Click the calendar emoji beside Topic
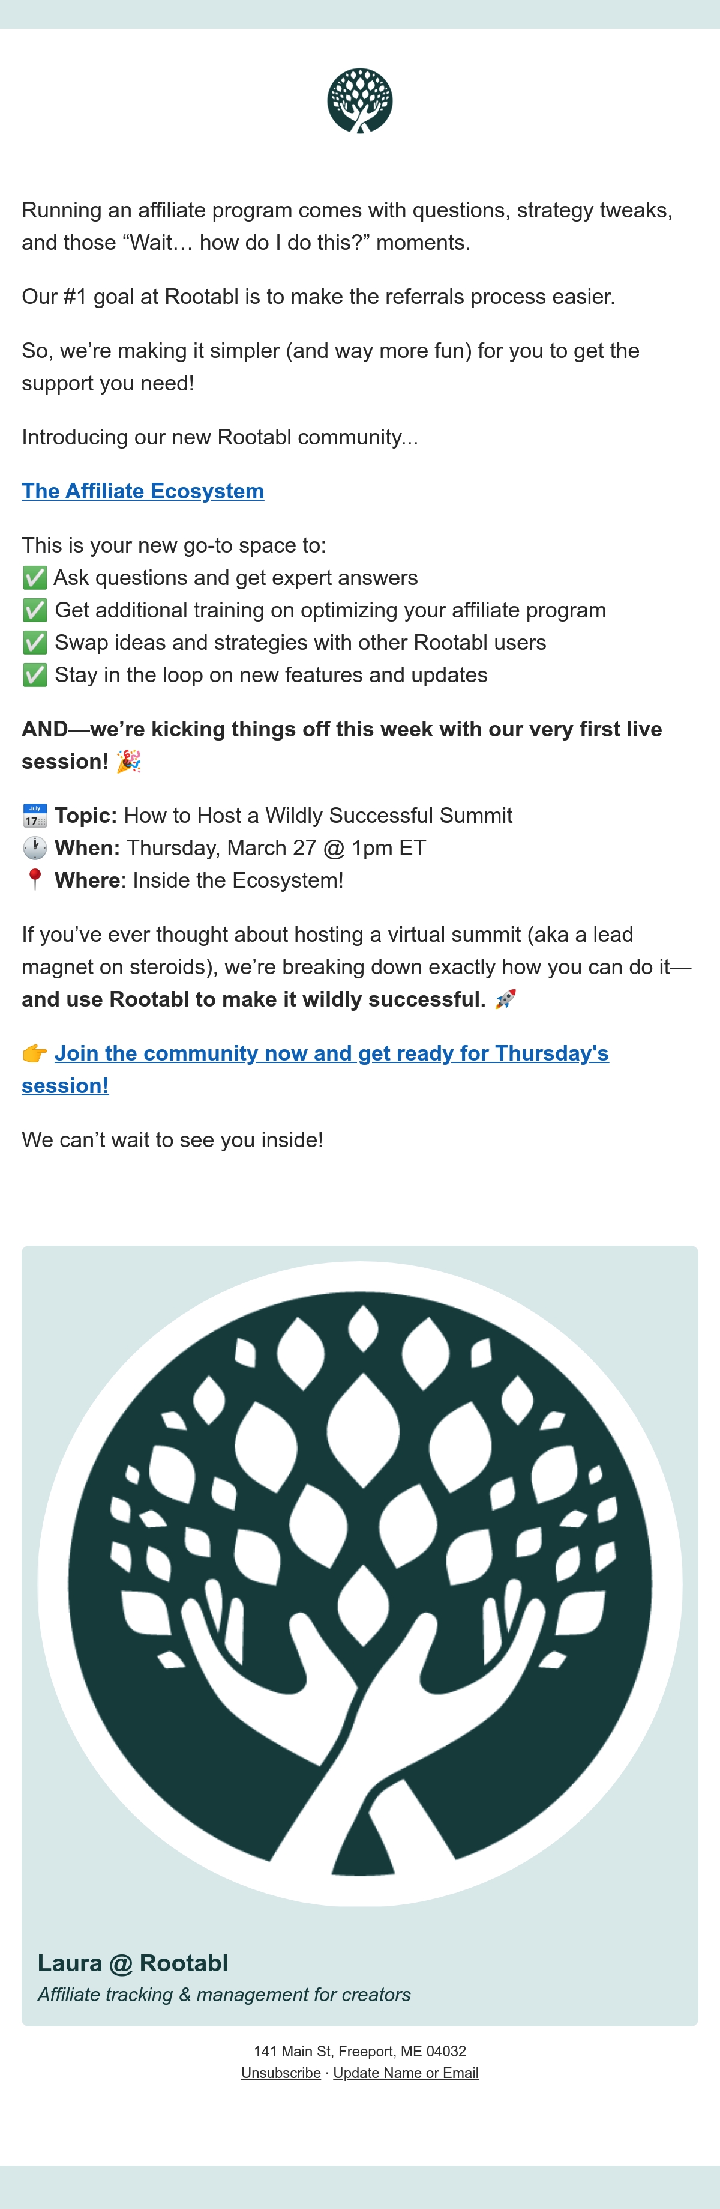 [35, 816]
